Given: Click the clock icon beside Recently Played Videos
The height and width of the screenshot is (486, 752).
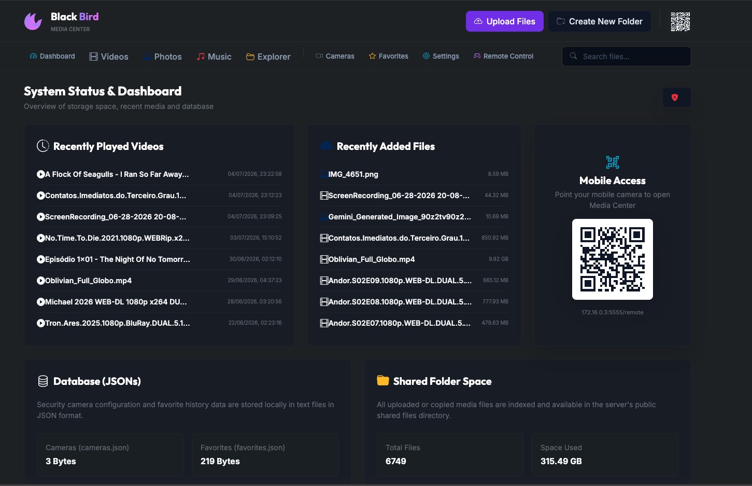Looking at the screenshot, I should point(43,146).
